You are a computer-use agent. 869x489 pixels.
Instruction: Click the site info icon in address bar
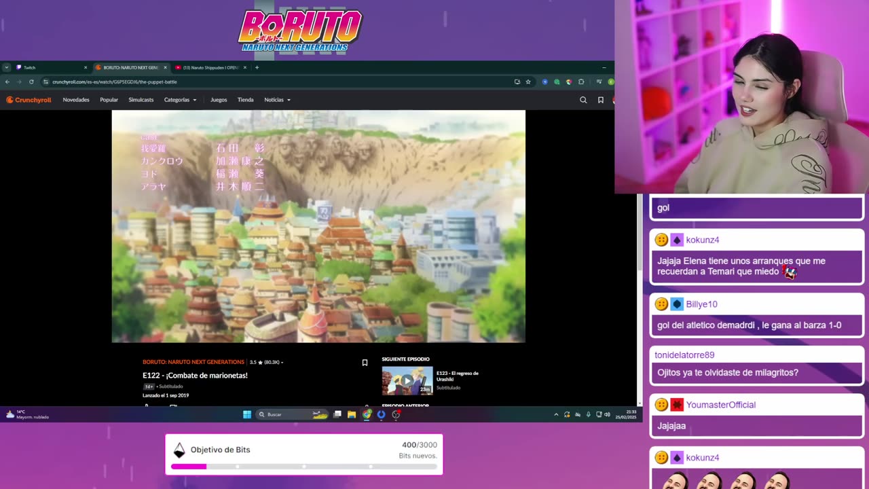[x=45, y=81]
